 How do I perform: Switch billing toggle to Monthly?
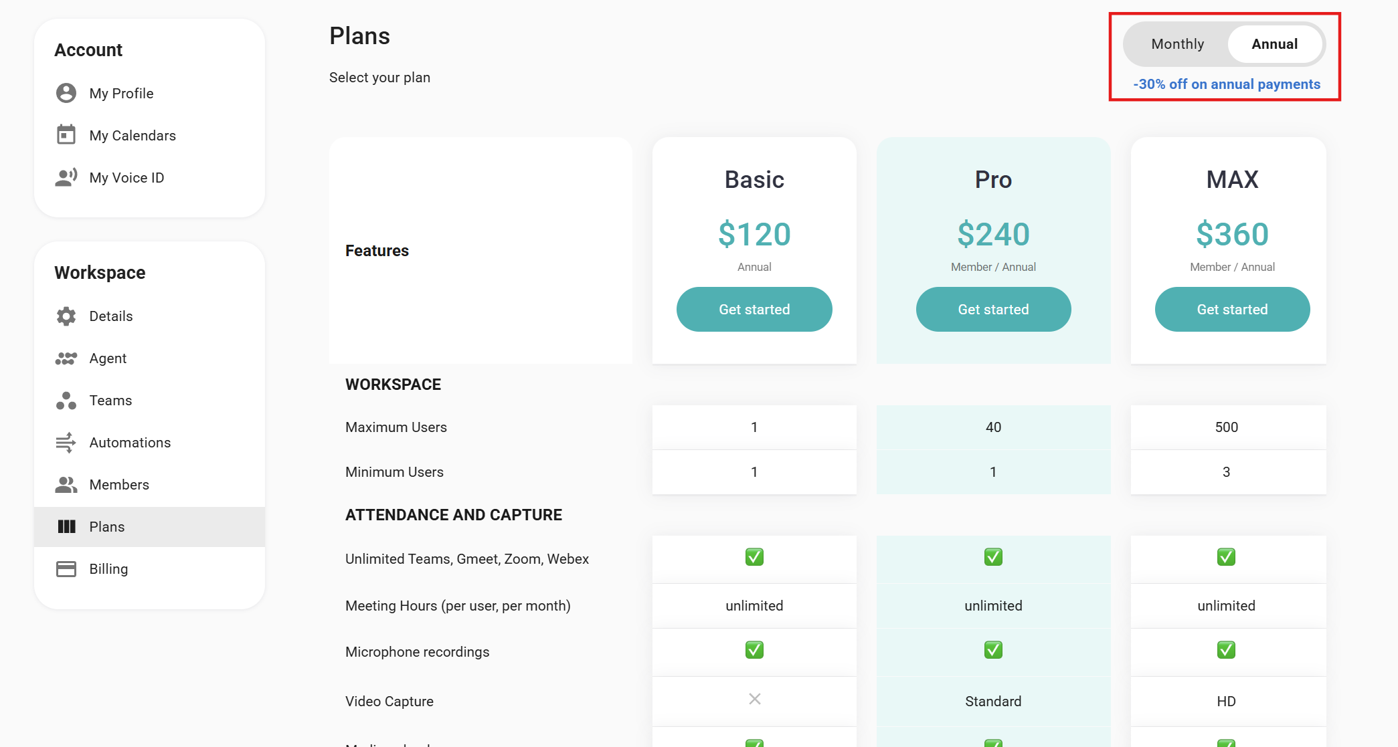(x=1177, y=44)
